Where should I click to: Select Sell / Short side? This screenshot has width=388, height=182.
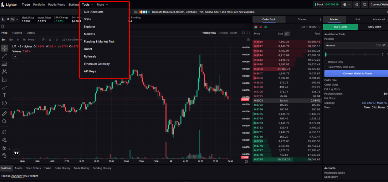374,27
